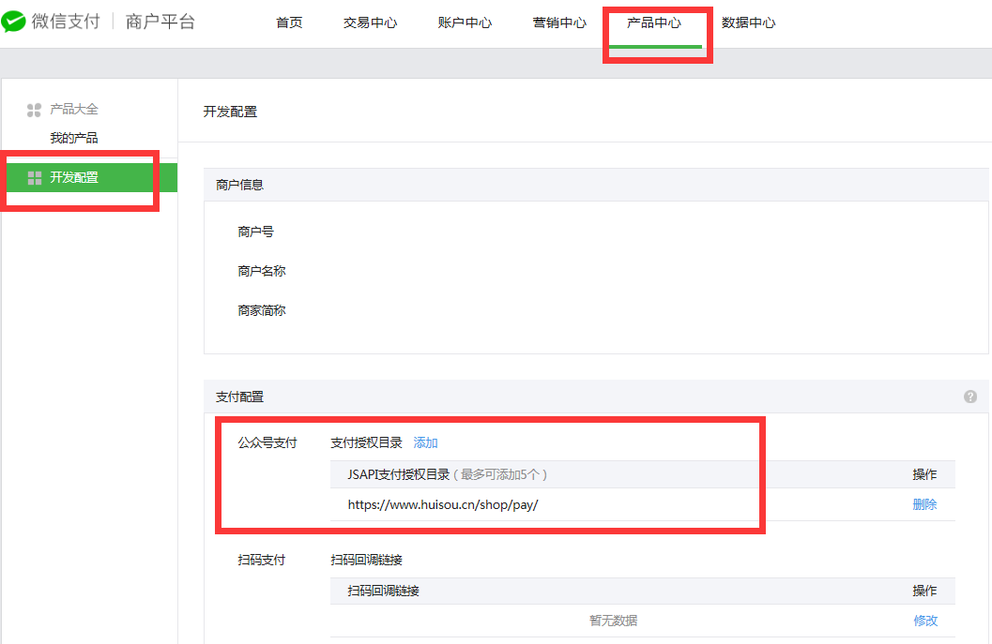Click the 商户平台 header text
This screenshot has width=992, height=644.
tap(161, 22)
